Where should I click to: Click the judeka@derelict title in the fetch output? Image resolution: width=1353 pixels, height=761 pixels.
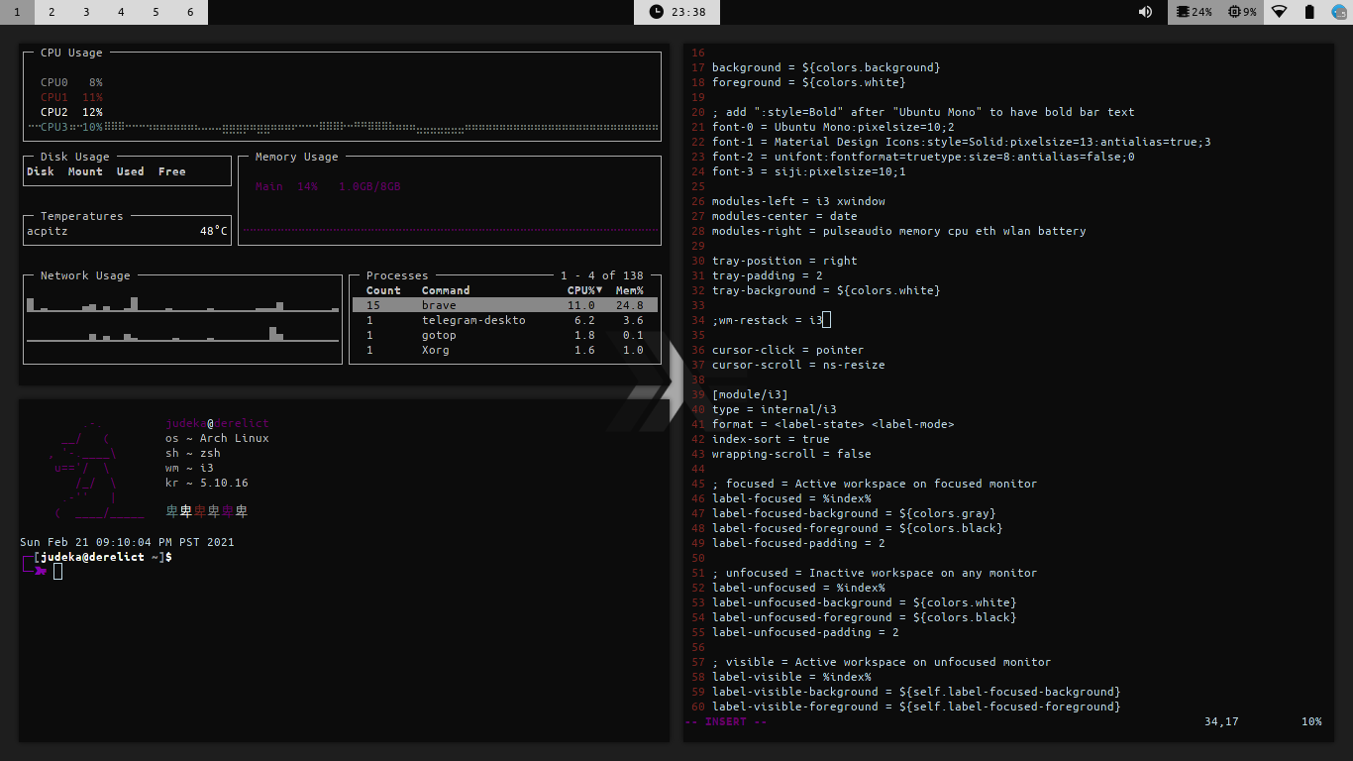coord(217,423)
